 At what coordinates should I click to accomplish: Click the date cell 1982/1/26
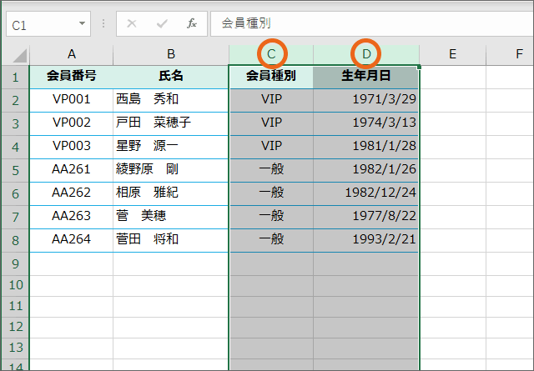(366, 171)
